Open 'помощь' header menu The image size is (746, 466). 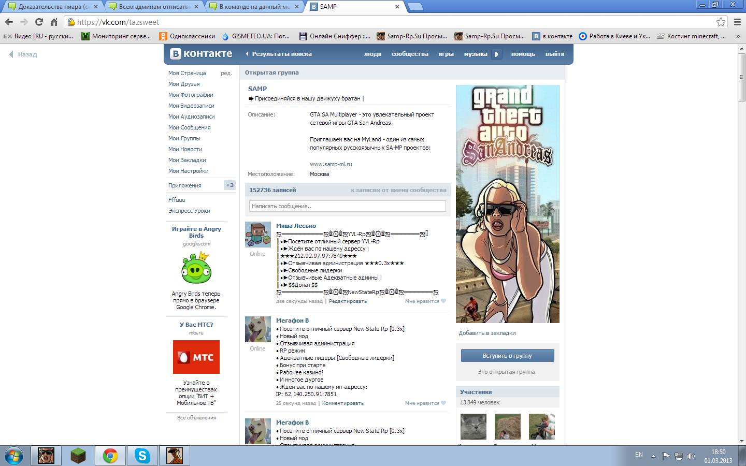tap(523, 54)
